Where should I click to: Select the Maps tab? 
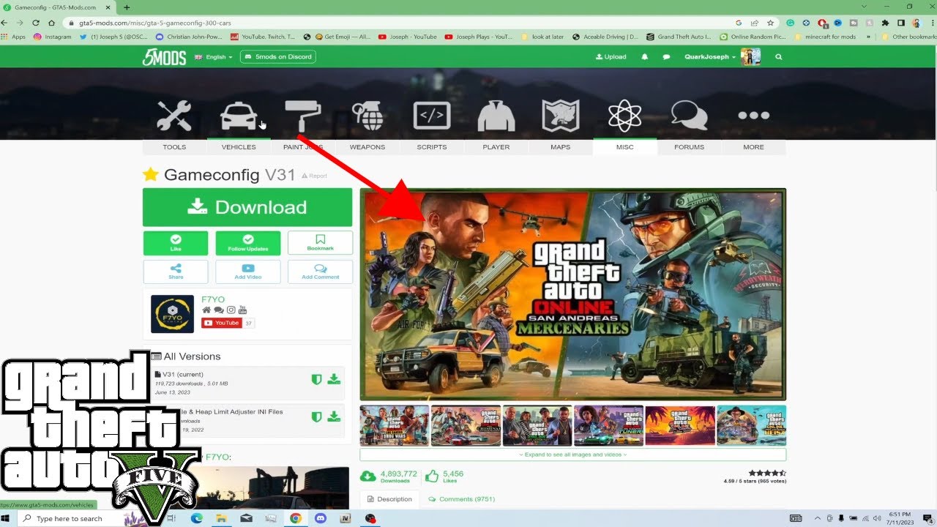[561, 147]
